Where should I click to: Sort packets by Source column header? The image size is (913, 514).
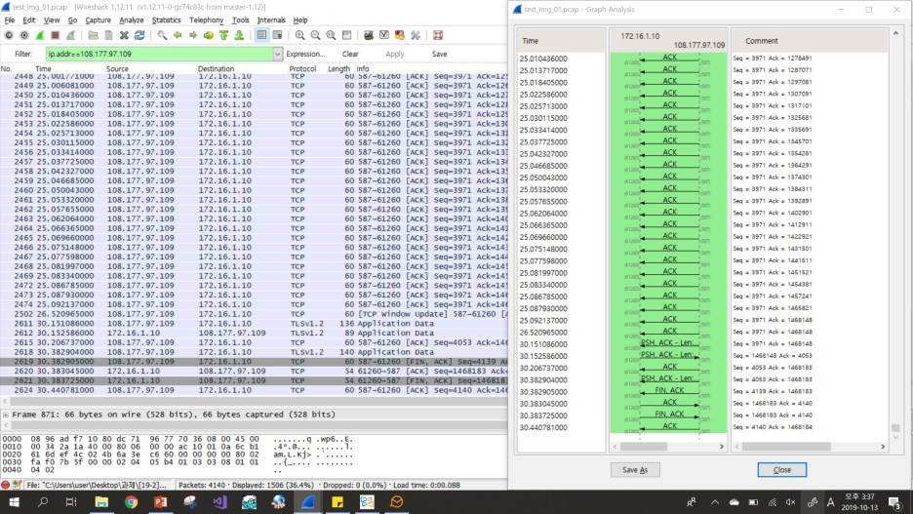coord(117,68)
